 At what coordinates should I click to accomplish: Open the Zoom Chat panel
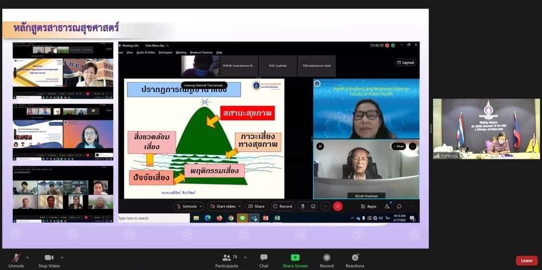[264, 260]
